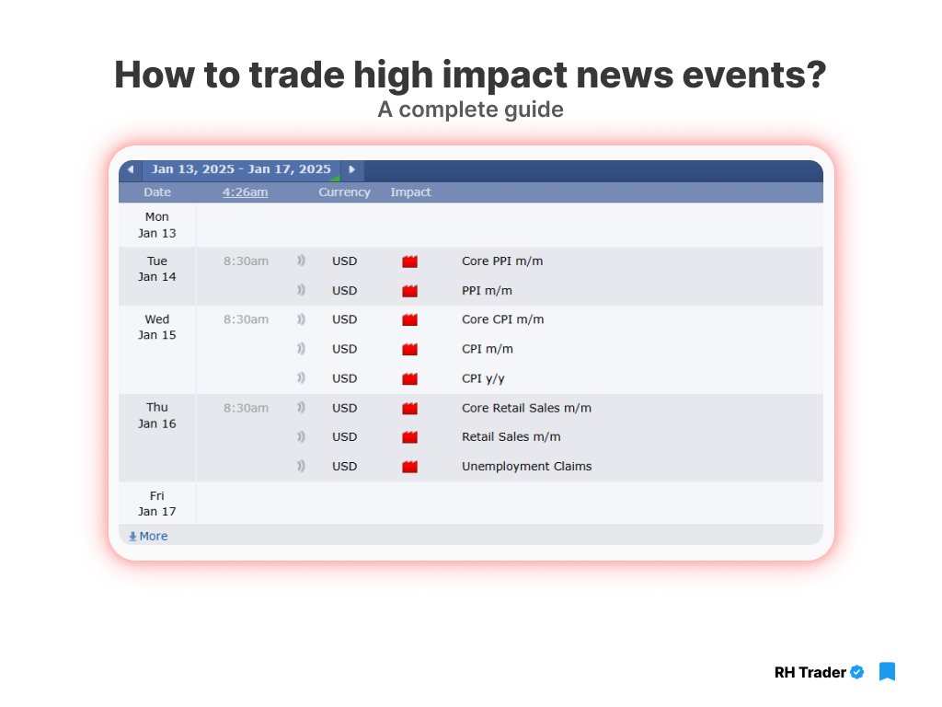Click red impact icon for Core CPI m/m
This screenshot has height=707, width=942.
(409, 319)
